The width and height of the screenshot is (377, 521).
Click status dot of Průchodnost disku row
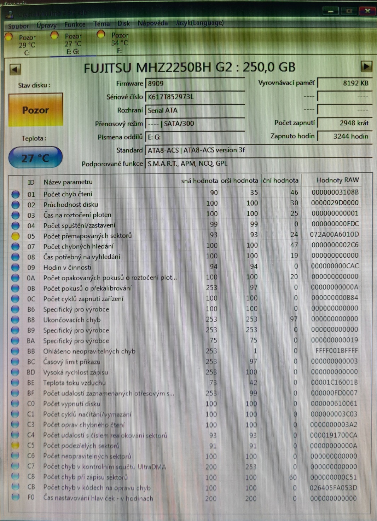pos(15,205)
